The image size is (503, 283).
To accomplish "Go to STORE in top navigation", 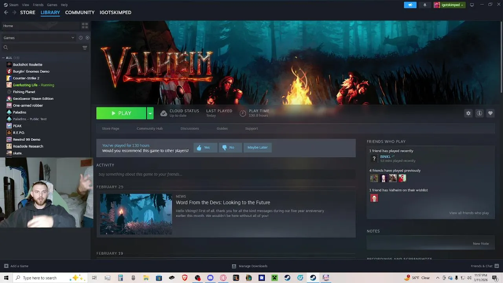I will tap(28, 13).
